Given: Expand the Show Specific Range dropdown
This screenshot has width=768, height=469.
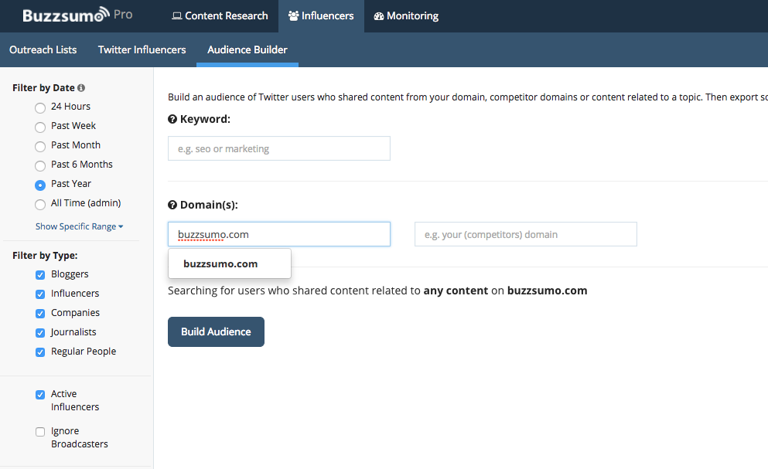Looking at the screenshot, I should 79,226.
